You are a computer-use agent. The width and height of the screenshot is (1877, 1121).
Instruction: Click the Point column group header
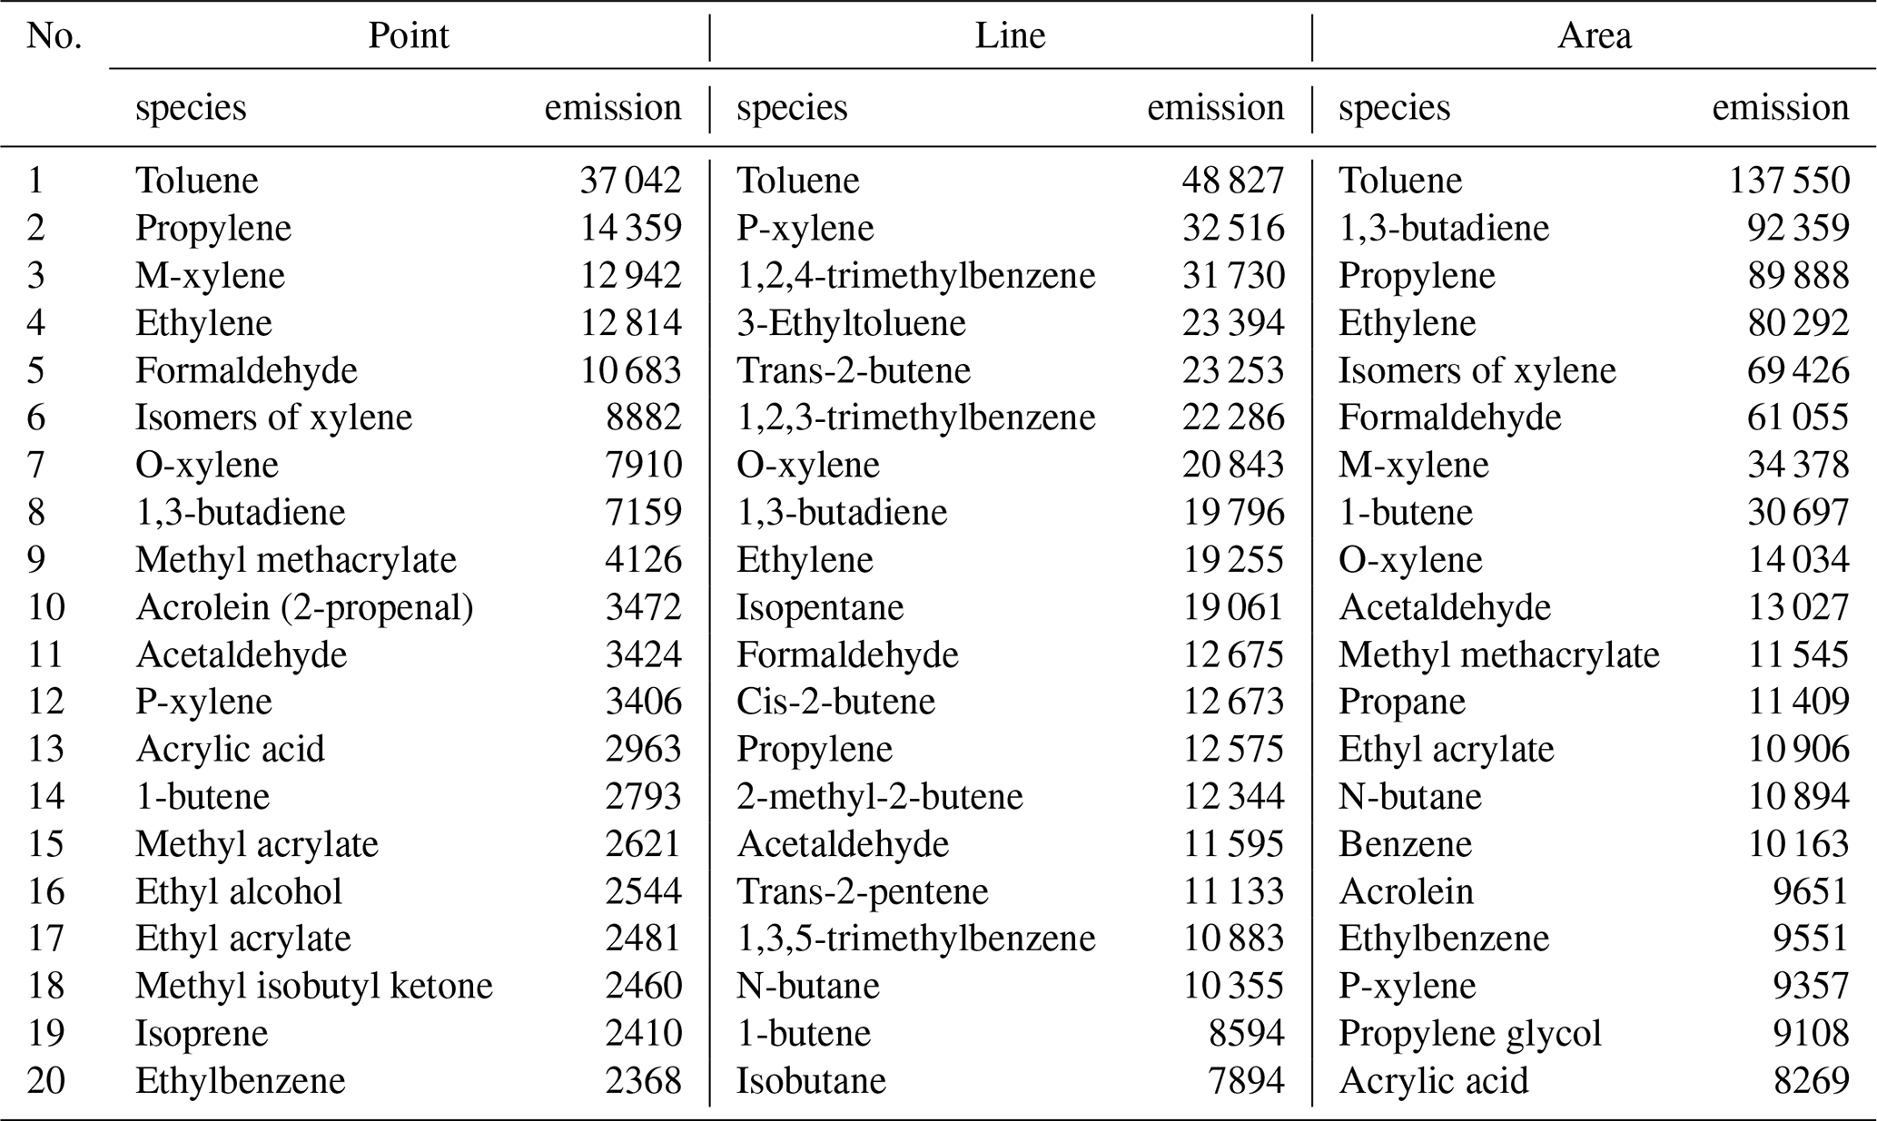point(408,36)
